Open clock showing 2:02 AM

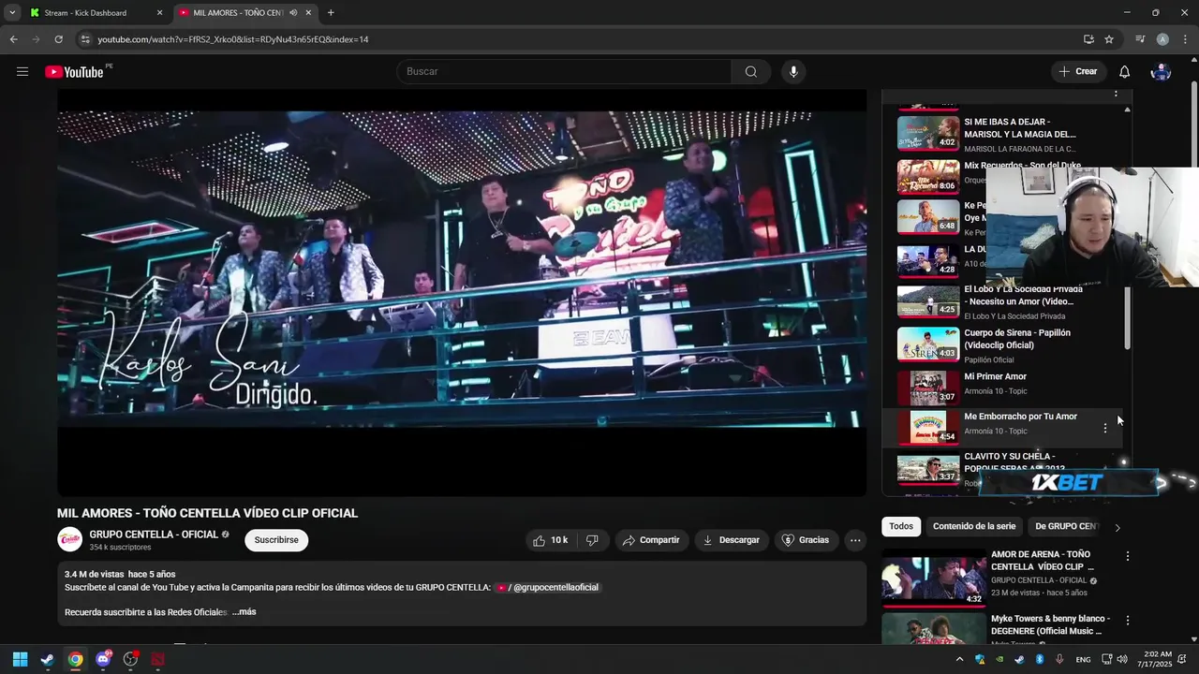[1154, 659]
